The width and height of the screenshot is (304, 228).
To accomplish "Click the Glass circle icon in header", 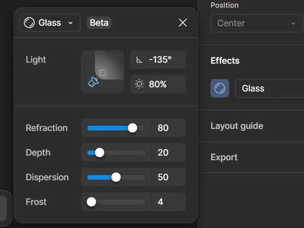I will (29, 23).
